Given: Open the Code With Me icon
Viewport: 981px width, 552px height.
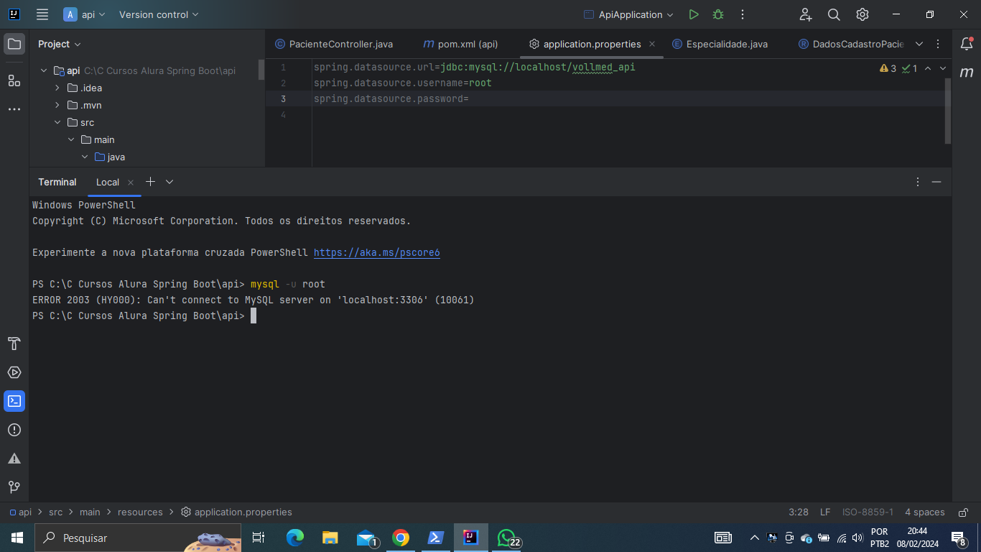Looking at the screenshot, I should tap(806, 14).
